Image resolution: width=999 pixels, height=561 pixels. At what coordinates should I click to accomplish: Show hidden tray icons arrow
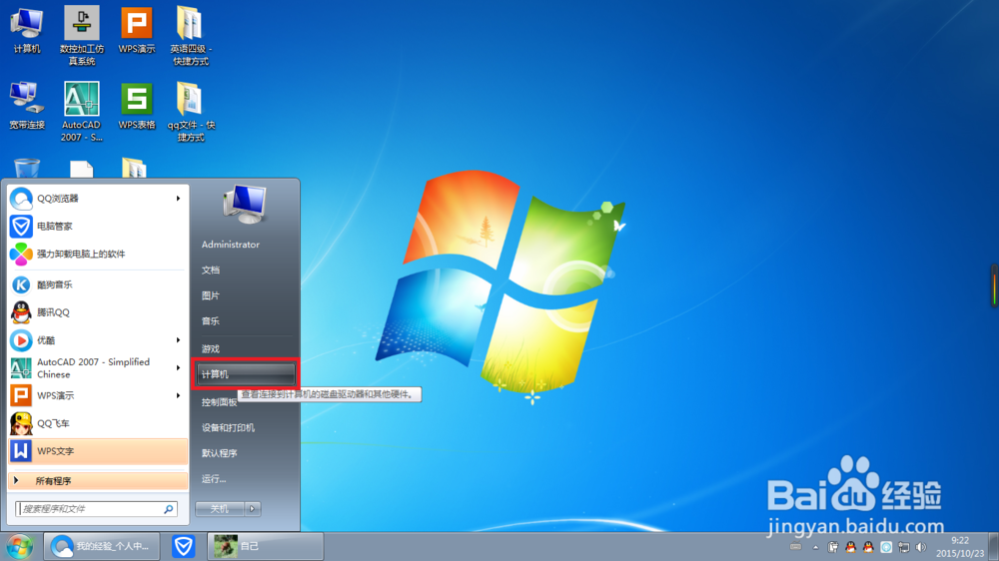(x=815, y=547)
